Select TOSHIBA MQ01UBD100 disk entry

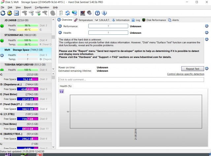[26, 67]
